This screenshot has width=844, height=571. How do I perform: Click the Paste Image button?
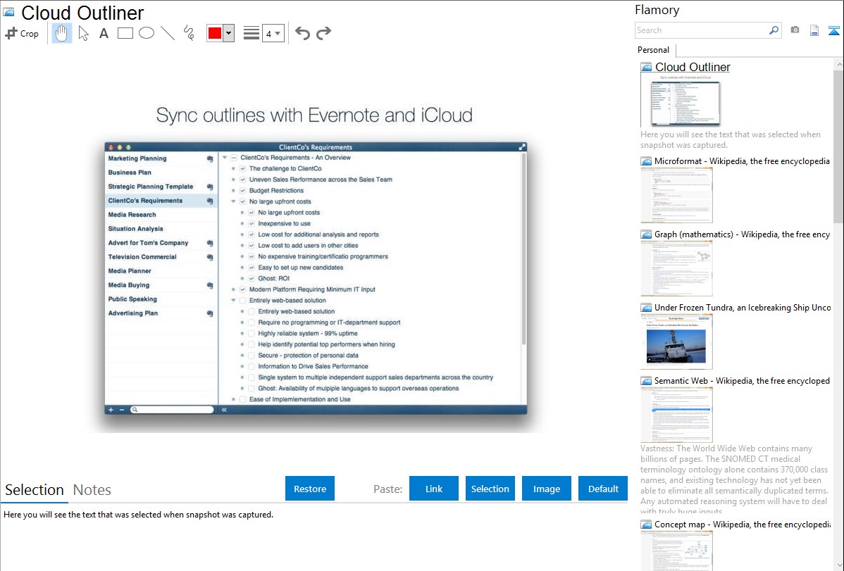546,489
